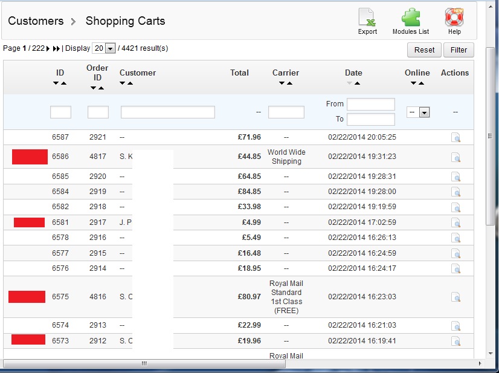Jump to last page double arrow
Viewport: 499px width, 373px height.
coord(56,48)
